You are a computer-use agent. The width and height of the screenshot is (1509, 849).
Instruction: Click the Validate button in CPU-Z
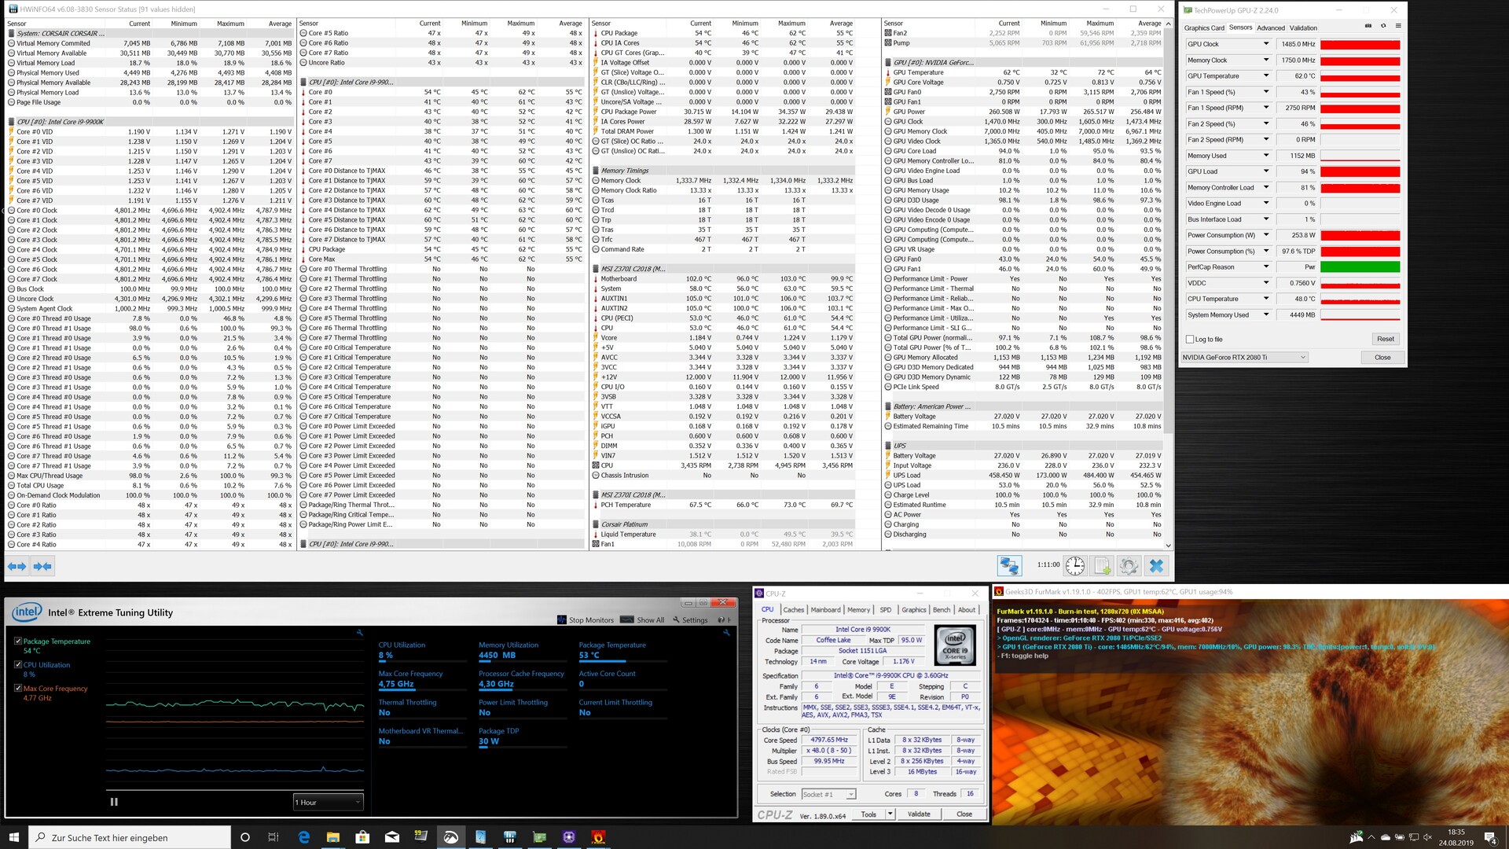pos(919,814)
